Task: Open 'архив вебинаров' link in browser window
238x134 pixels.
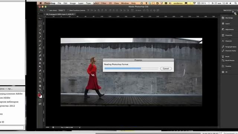Action: [x=9, y=102]
